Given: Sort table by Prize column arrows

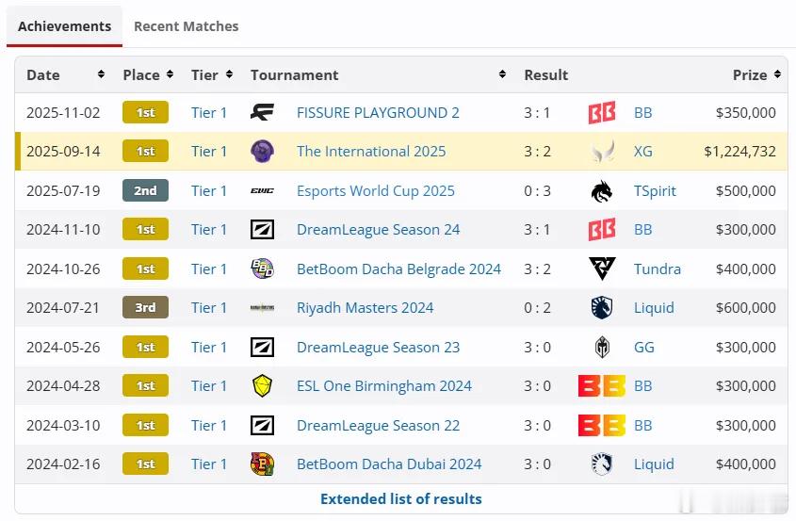Looking at the screenshot, I should [777, 74].
